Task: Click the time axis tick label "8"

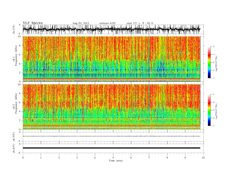Action: tap(167, 158)
